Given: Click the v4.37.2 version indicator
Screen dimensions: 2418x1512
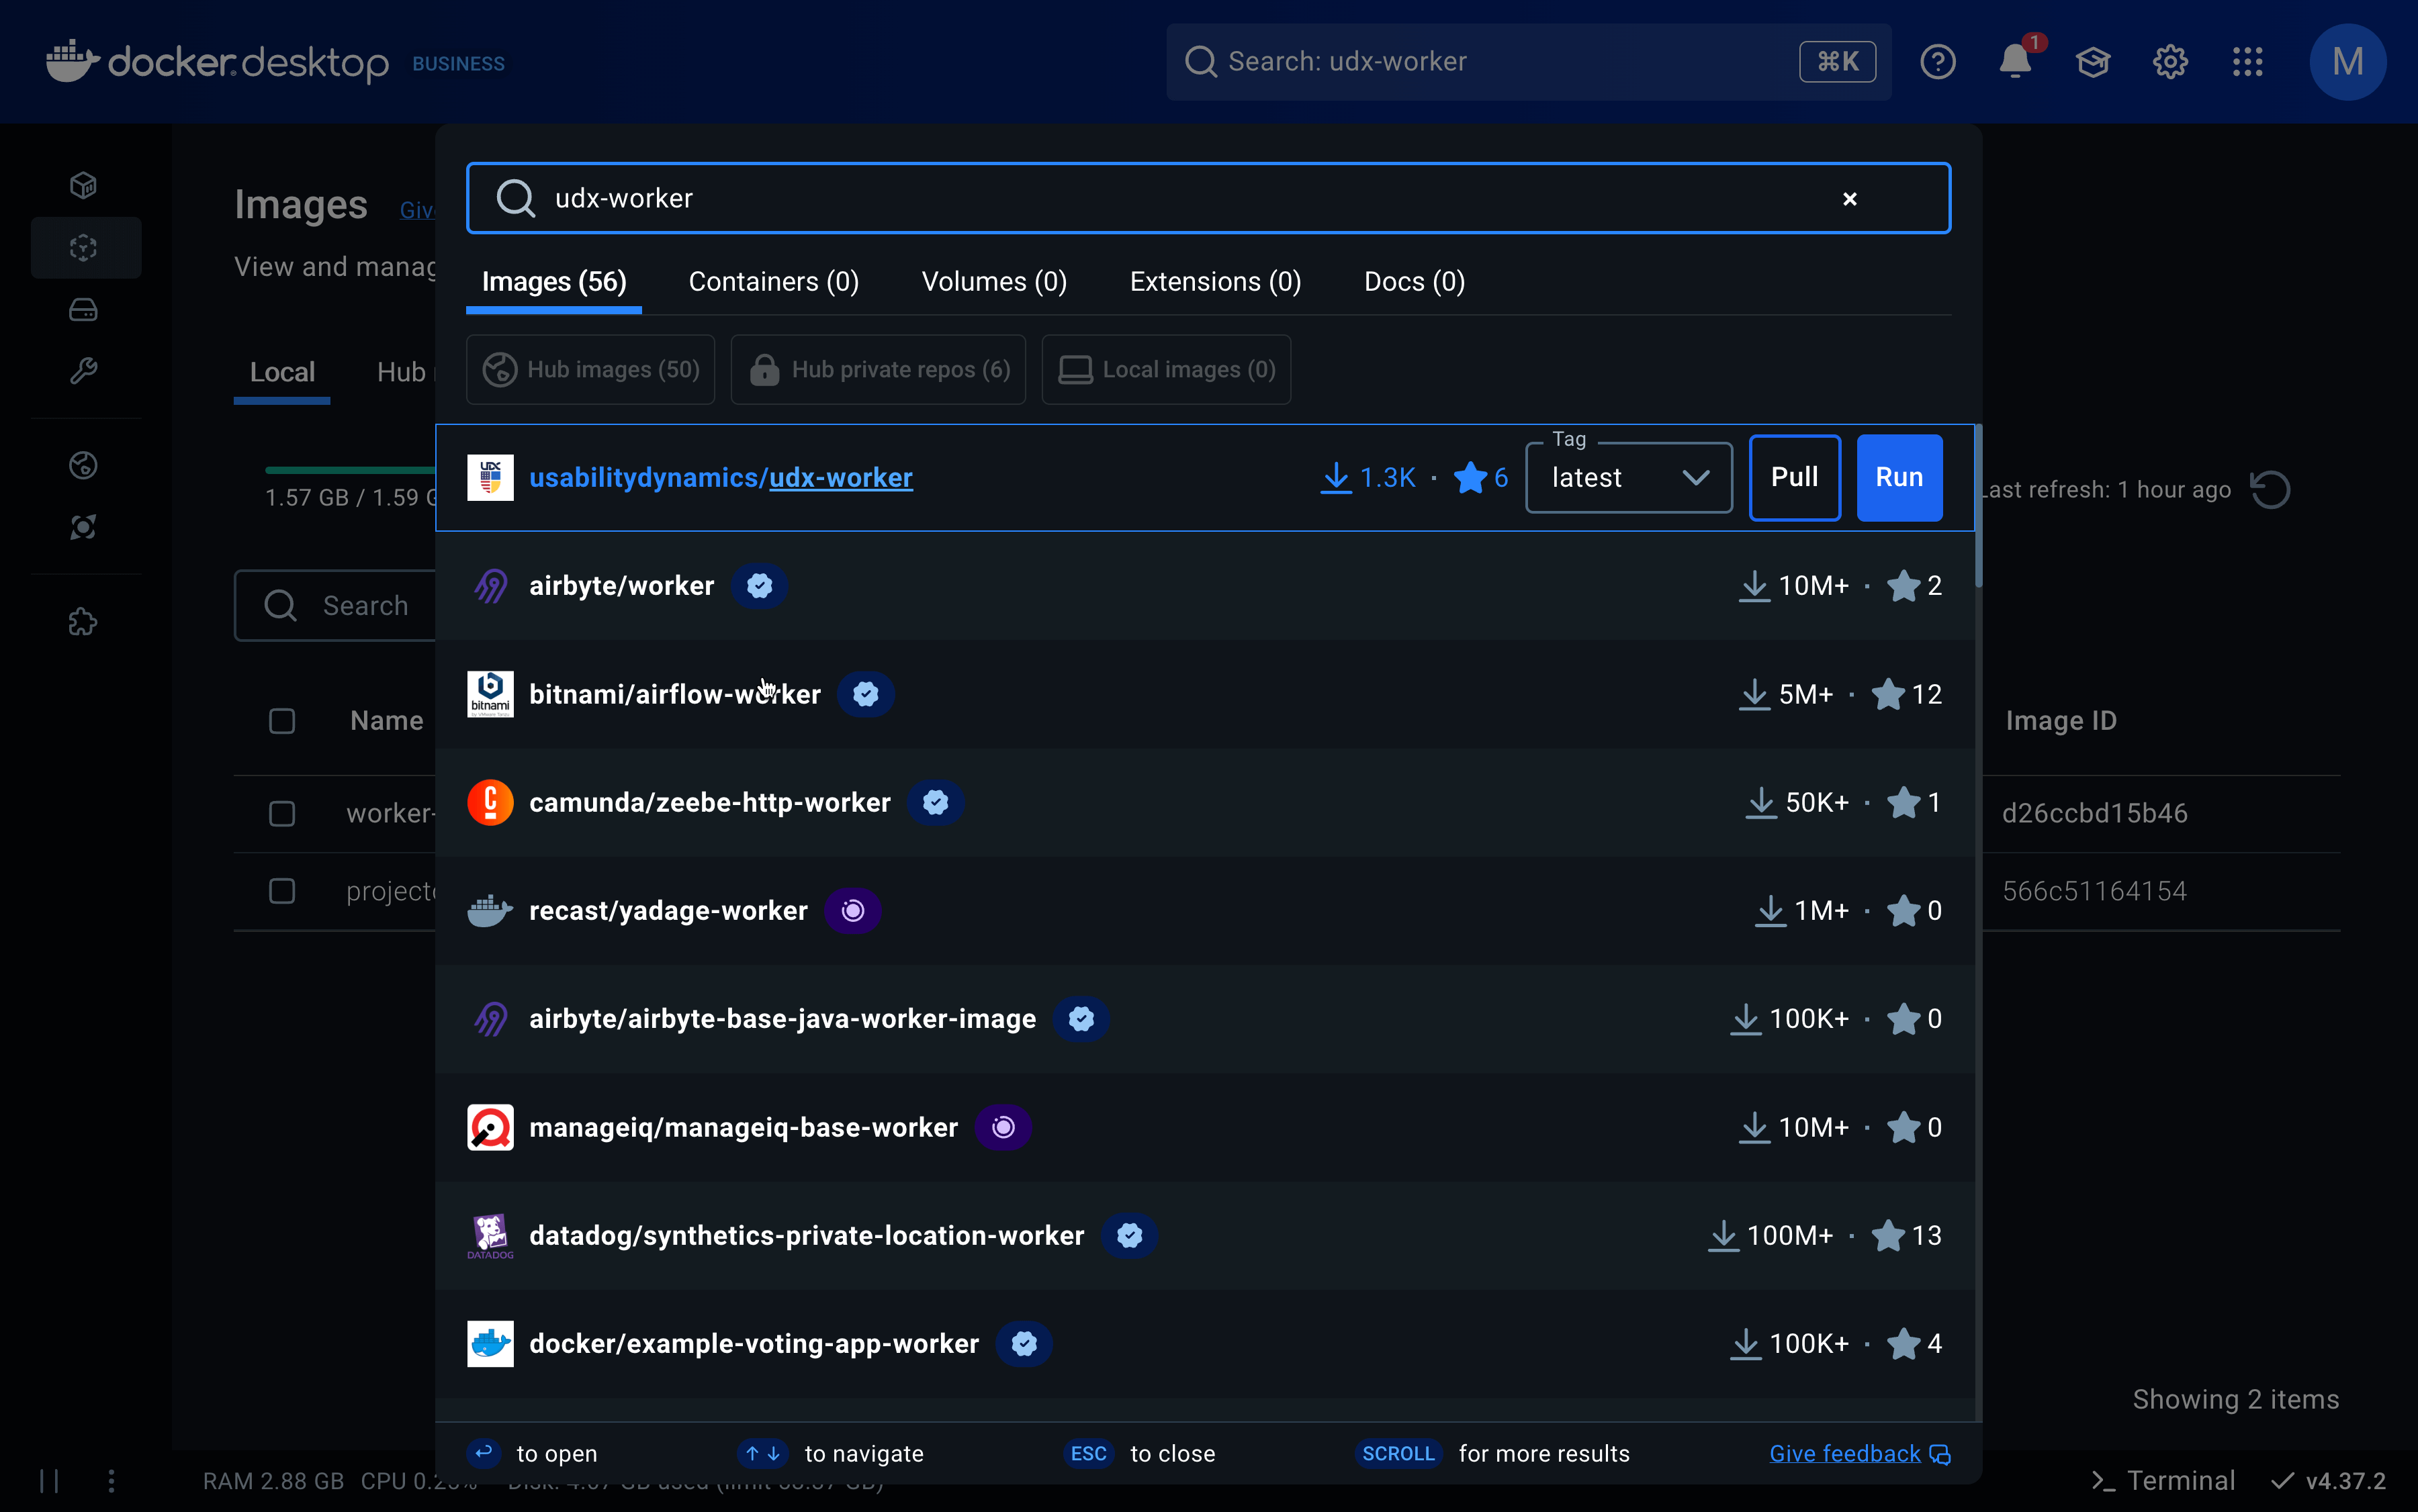Looking at the screenshot, I should pyautogui.click(x=2329, y=1481).
